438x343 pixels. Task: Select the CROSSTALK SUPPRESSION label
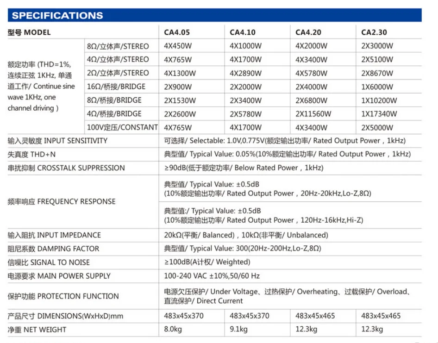(66, 168)
